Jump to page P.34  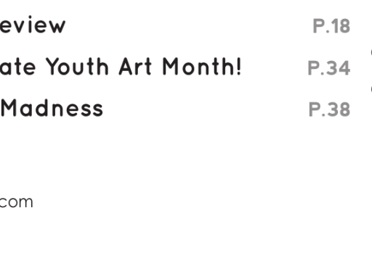click(x=328, y=68)
